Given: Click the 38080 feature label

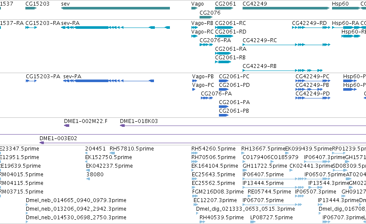Looking at the screenshot, I should coord(95,175).
